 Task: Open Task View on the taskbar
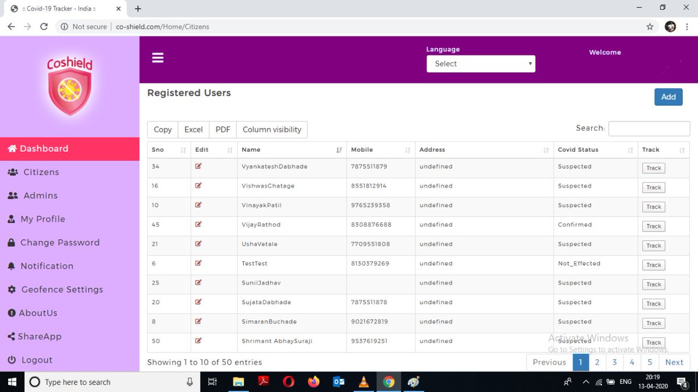212,382
